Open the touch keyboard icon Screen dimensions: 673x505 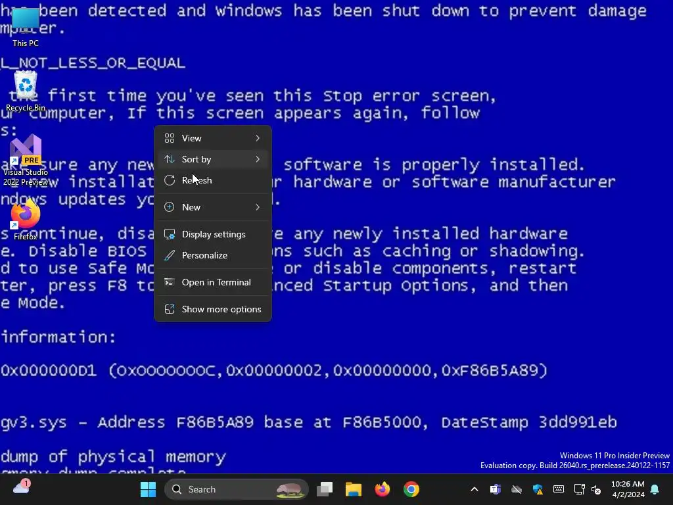coord(559,489)
